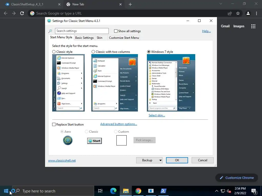The width and height of the screenshot is (262, 196).
Task: Click the Search settings input field
Action: [x=82, y=31]
